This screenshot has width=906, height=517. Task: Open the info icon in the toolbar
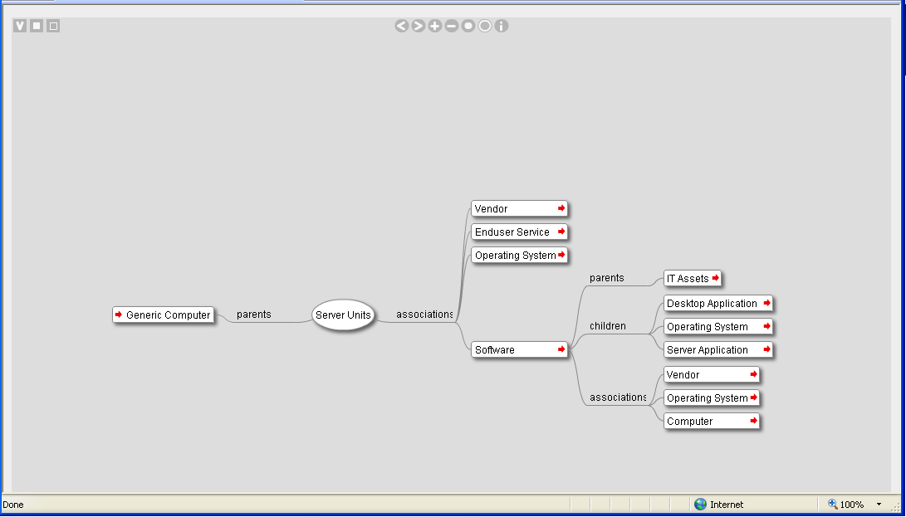point(502,26)
